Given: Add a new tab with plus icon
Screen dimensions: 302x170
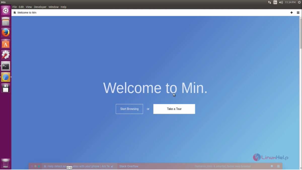Looking at the screenshot, I should [291, 13].
